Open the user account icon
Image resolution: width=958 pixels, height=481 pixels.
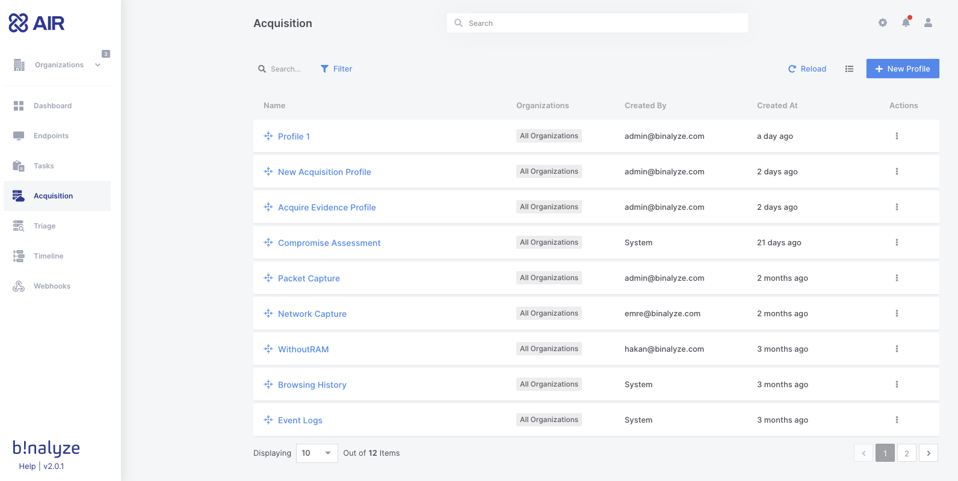pyautogui.click(x=928, y=23)
